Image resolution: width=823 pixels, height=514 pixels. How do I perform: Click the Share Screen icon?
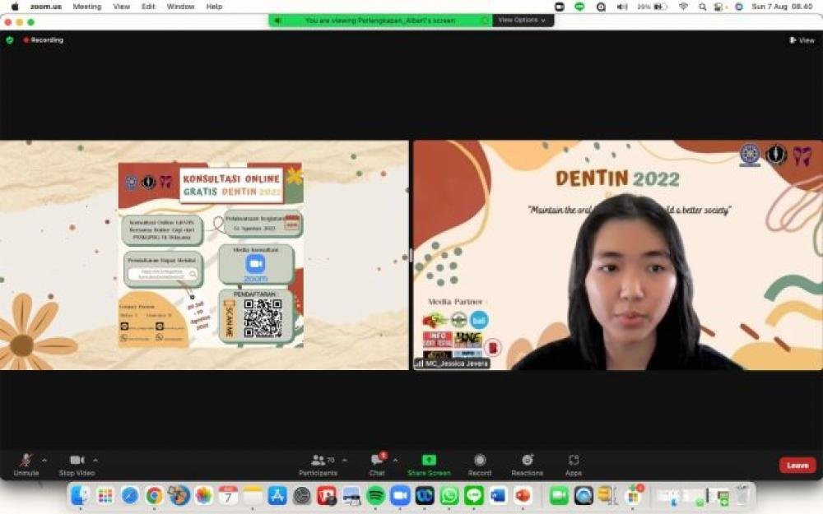(429, 461)
